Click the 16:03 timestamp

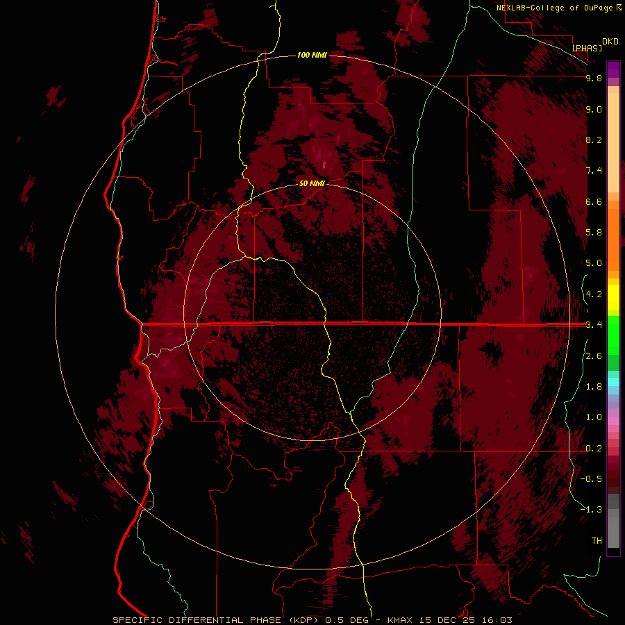pyautogui.click(x=496, y=620)
